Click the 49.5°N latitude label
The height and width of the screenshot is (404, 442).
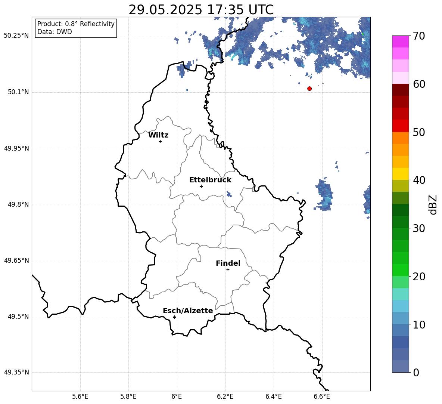click(x=18, y=317)
